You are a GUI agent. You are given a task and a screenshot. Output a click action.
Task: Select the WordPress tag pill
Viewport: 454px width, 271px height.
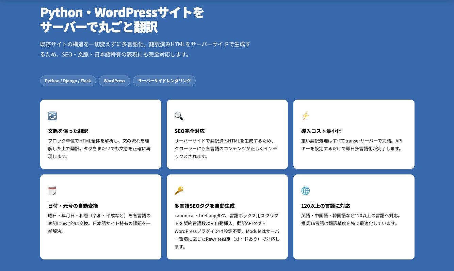coord(114,81)
